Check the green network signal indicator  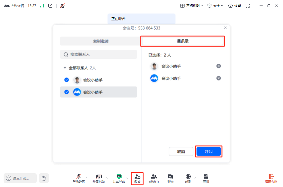(x=42, y=6)
